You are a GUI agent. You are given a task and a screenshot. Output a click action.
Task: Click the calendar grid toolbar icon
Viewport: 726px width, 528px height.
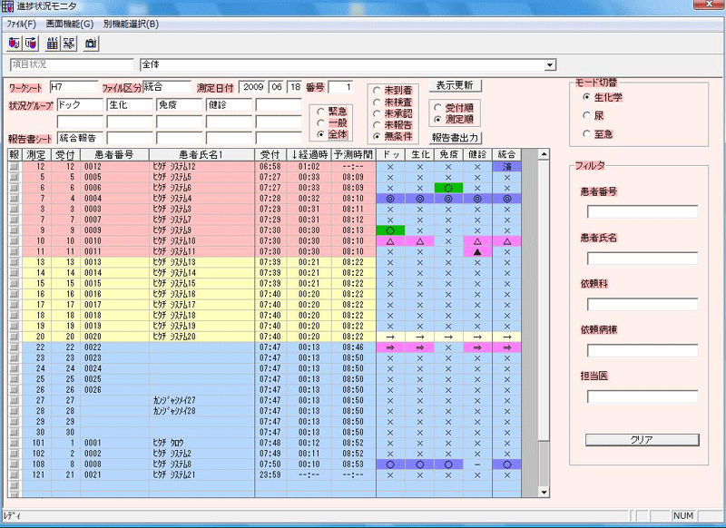coord(53,43)
